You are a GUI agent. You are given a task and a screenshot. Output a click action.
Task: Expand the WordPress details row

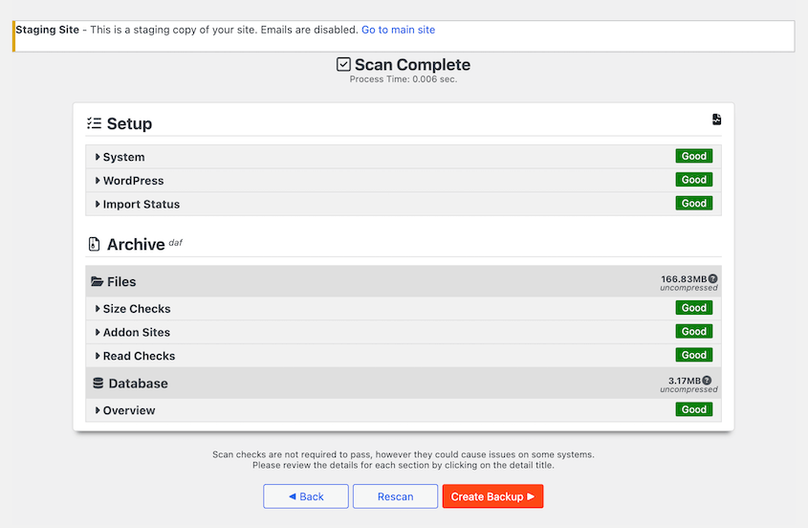pyautogui.click(x=133, y=181)
